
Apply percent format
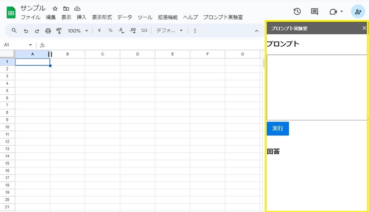110,30
